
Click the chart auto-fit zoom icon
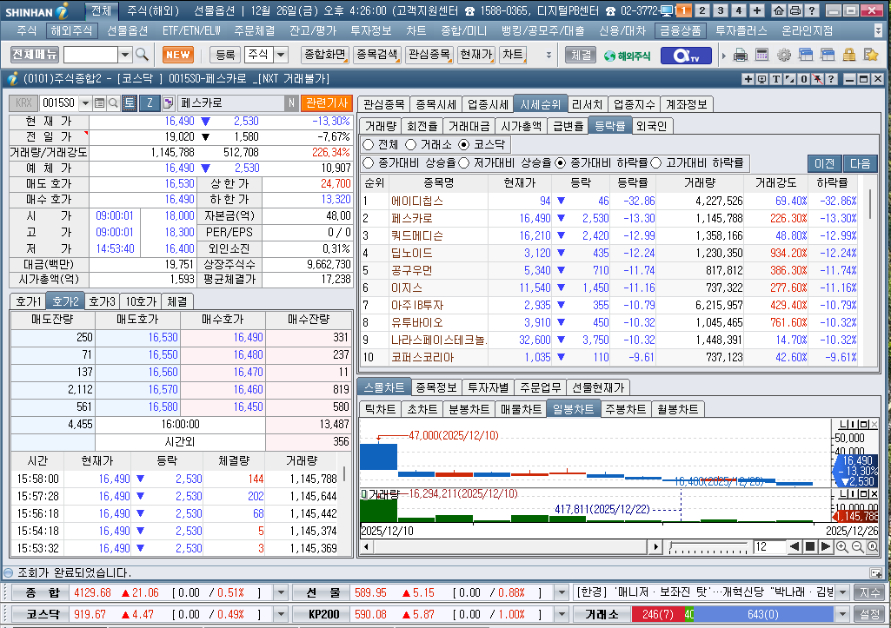pos(872,547)
